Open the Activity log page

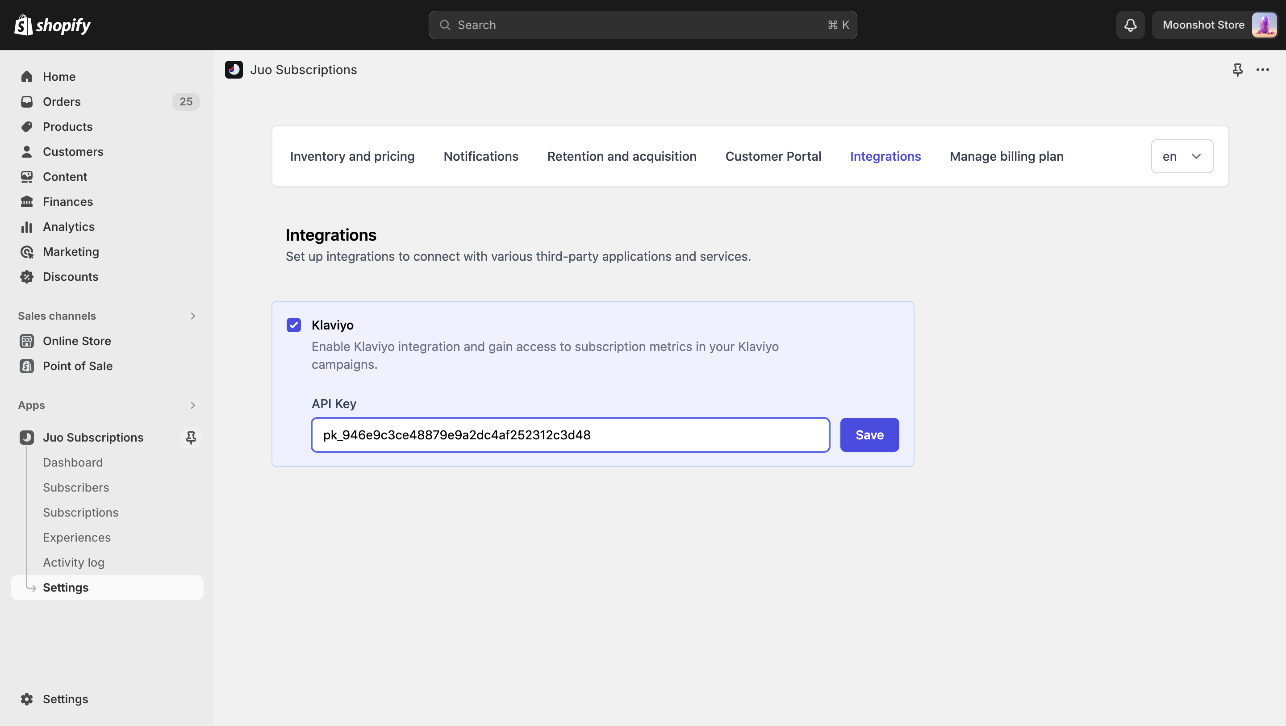pos(73,562)
